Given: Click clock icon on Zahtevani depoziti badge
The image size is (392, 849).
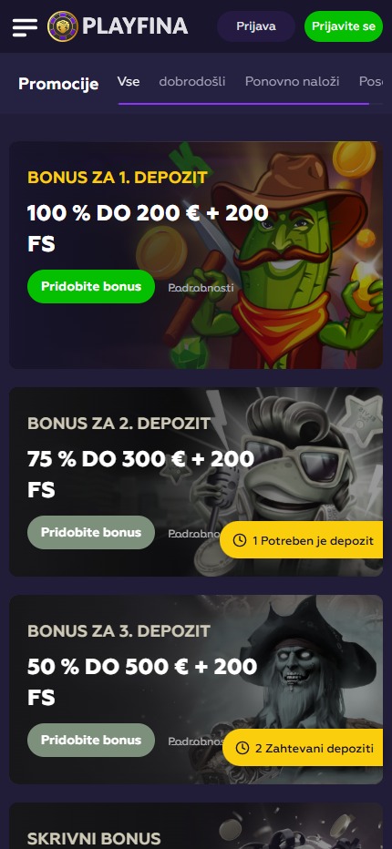Looking at the screenshot, I should pos(242,748).
